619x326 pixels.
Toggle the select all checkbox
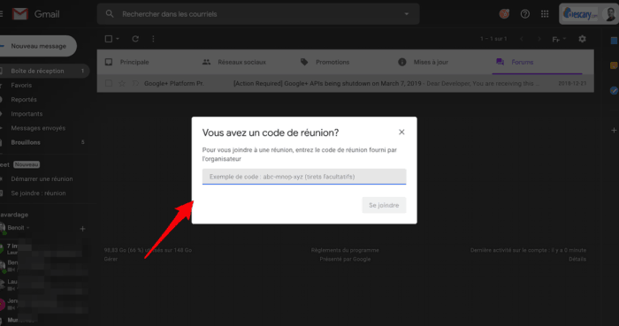click(109, 39)
